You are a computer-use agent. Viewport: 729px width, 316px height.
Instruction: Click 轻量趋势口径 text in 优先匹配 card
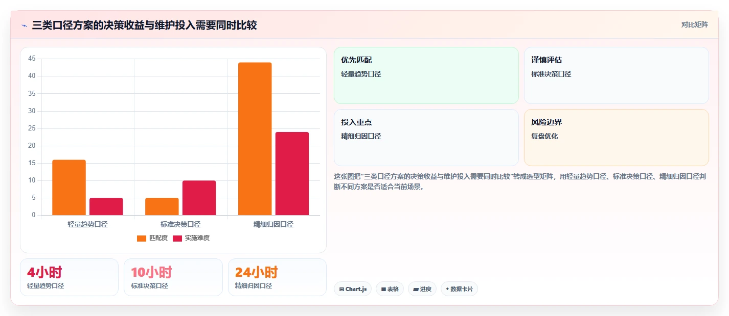[x=361, y=74]
